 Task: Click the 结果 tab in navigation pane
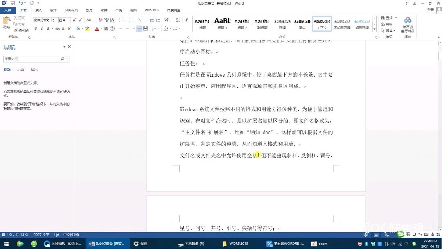(x=34, y=69)
